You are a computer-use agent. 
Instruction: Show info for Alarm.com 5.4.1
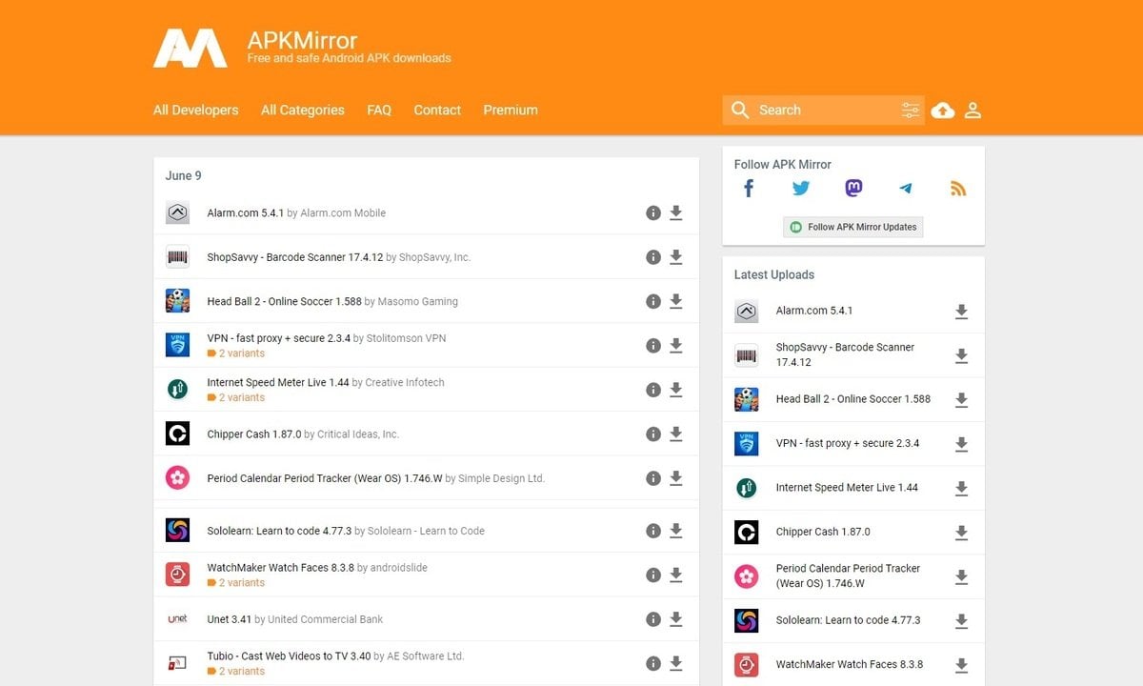[x=653, y=213]
